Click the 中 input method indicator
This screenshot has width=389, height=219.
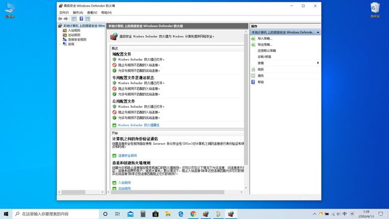345,214
